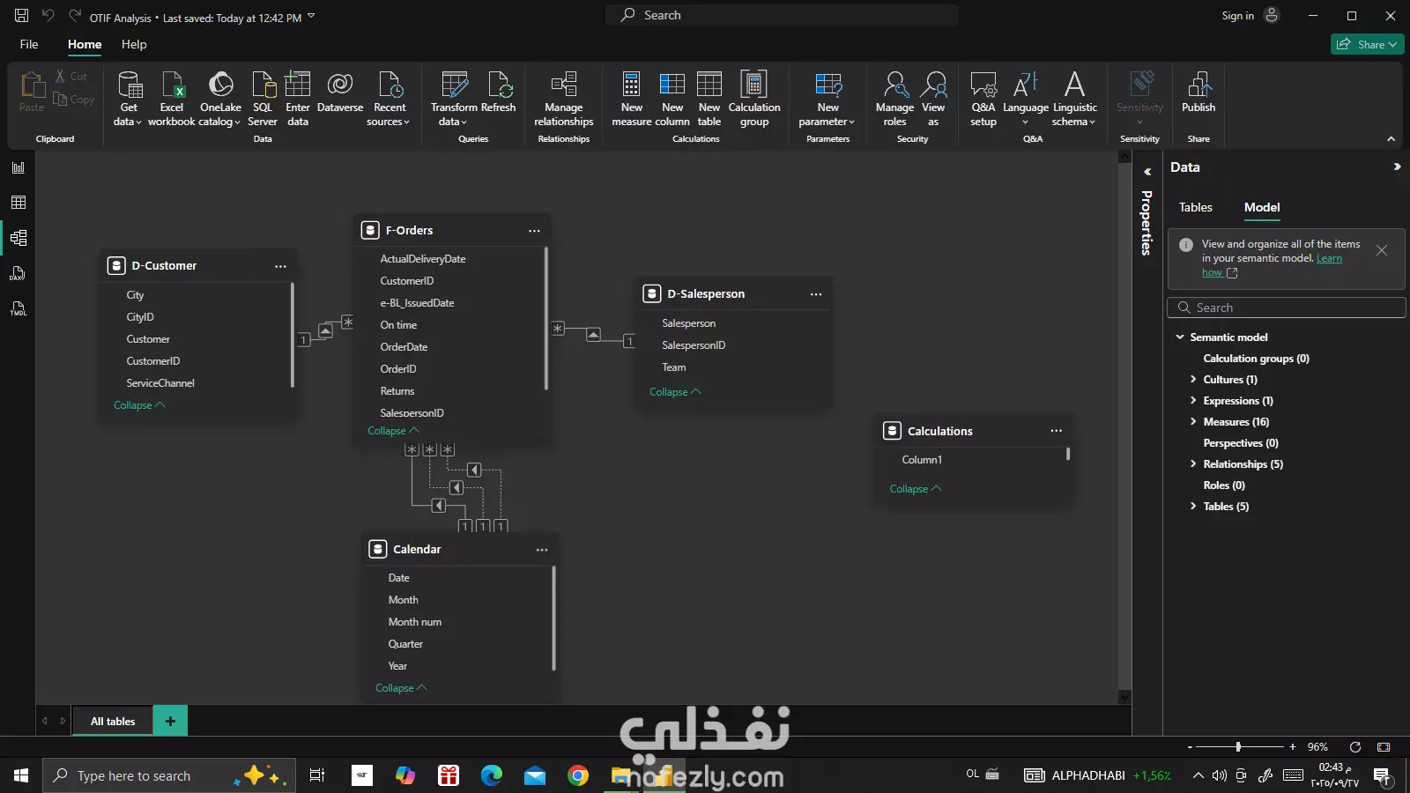Collapse the D-Salesperson table card
Image resolution: width=1410 pixels, height=793 pixels.
coord(675,392)
